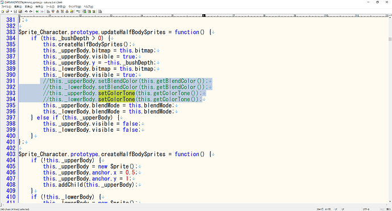392x211 pixels.
Task: Create a new file with the New toolbar icon
Action: [2, 11]
